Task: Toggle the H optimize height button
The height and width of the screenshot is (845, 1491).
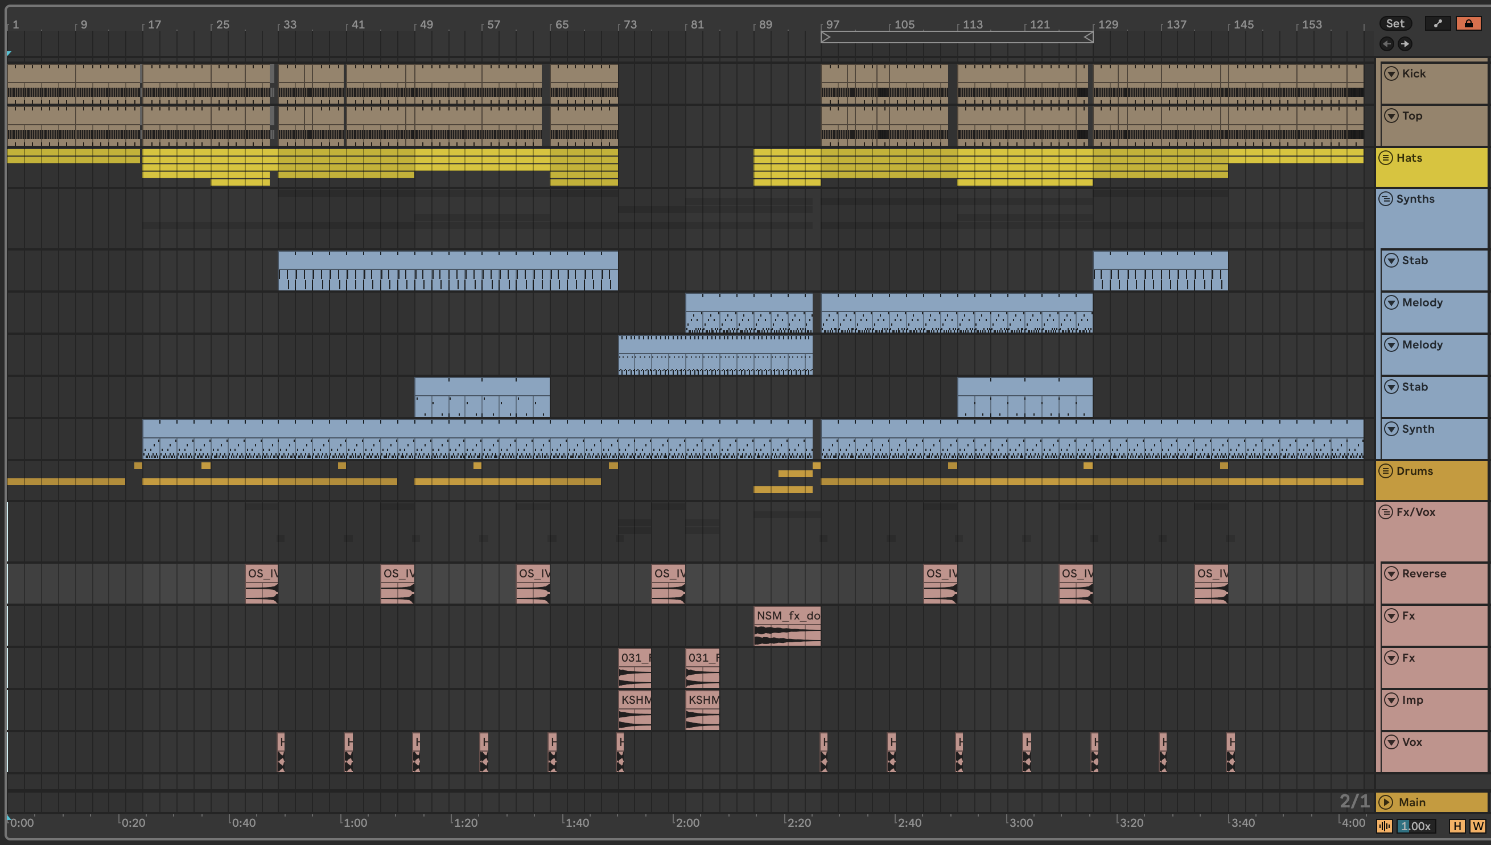Action: click(x=1457, y=826)
